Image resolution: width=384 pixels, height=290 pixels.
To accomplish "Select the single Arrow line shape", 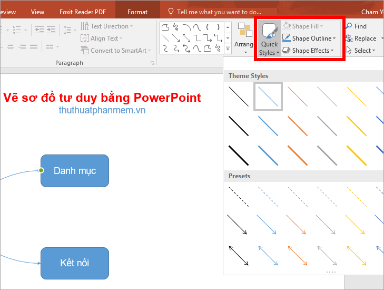I will coord(176,38).
